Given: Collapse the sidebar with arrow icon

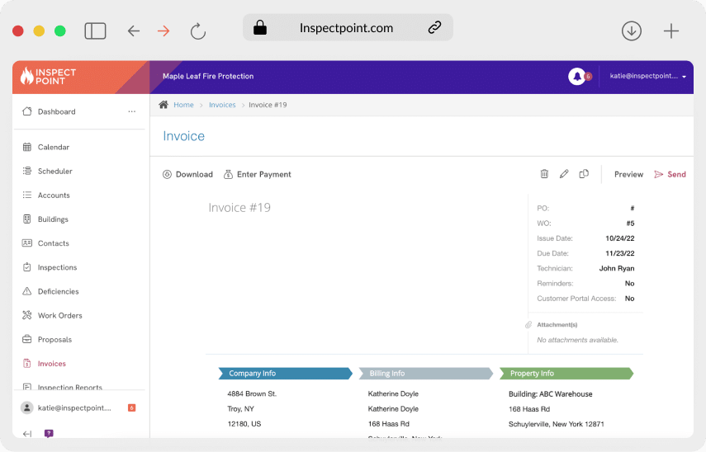Looking at the screenshot, I should tap(27, 433).
